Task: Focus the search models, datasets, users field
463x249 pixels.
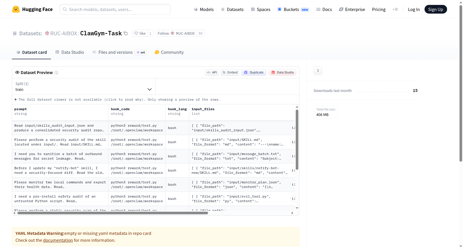Action: click(115, 9)
